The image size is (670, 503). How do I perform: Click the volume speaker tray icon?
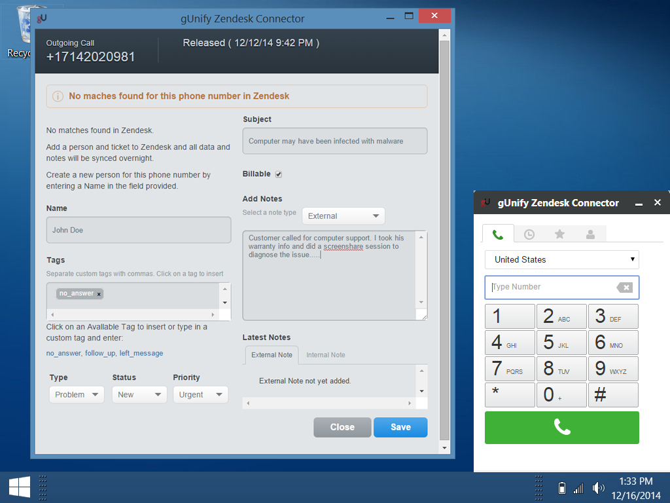point(597,488)
